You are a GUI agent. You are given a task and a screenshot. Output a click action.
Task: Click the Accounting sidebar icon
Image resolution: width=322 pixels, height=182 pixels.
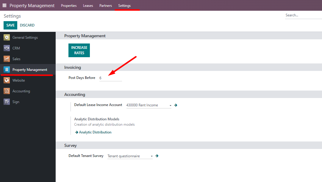(7, 91)
